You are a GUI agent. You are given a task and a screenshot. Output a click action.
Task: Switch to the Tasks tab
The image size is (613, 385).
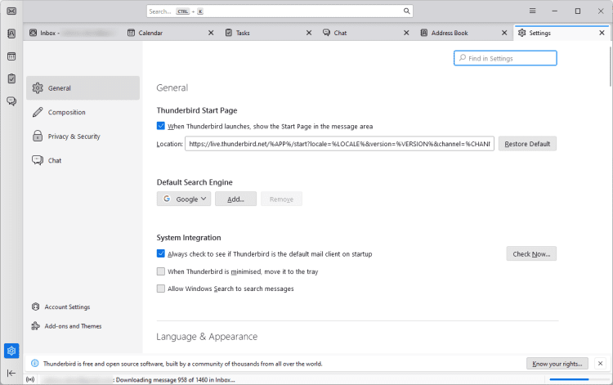click(267, 33)
